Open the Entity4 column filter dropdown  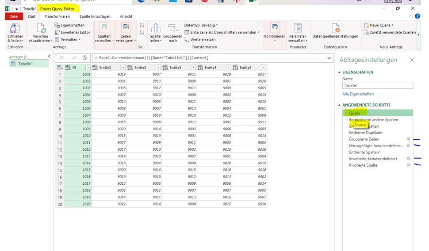[x=229, y=68]
